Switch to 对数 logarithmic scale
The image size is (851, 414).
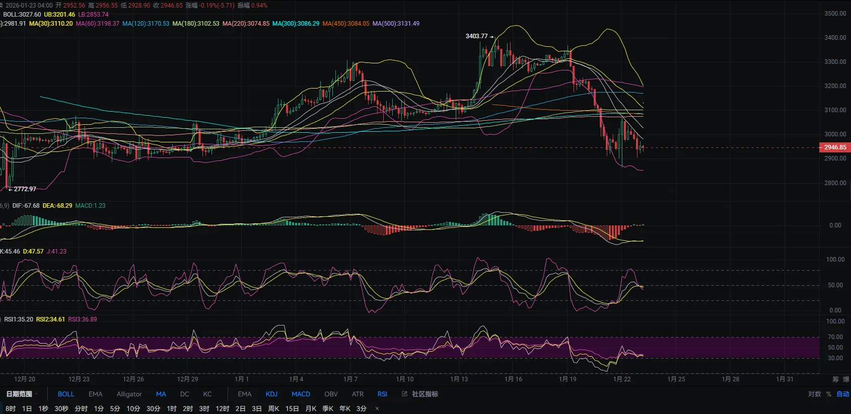pos(814,394)
